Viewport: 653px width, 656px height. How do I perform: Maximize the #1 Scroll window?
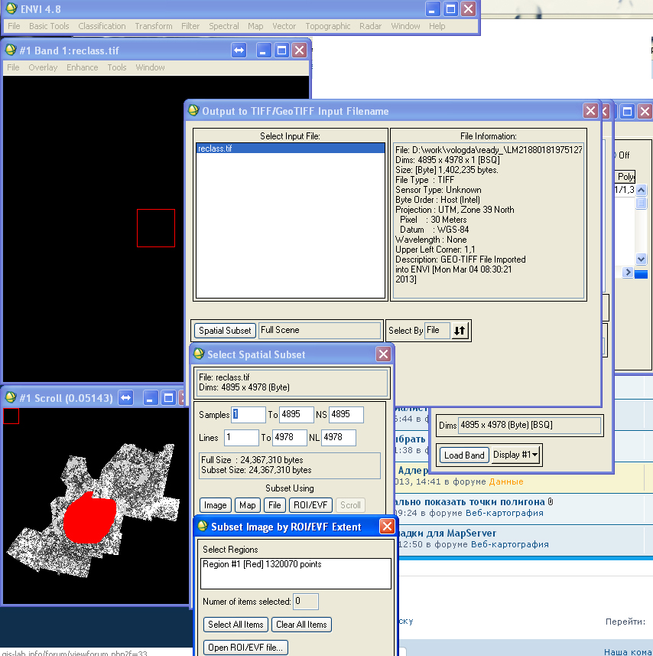(168, 397)
